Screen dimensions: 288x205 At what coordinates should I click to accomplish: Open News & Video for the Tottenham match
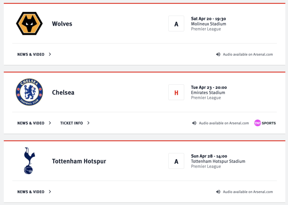[31, 192]
